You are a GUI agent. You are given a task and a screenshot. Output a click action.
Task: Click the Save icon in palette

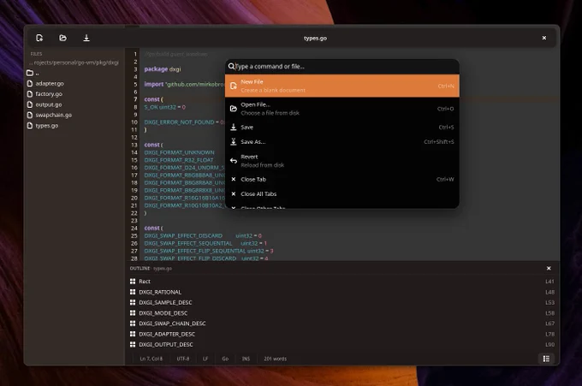click(234, 128)
